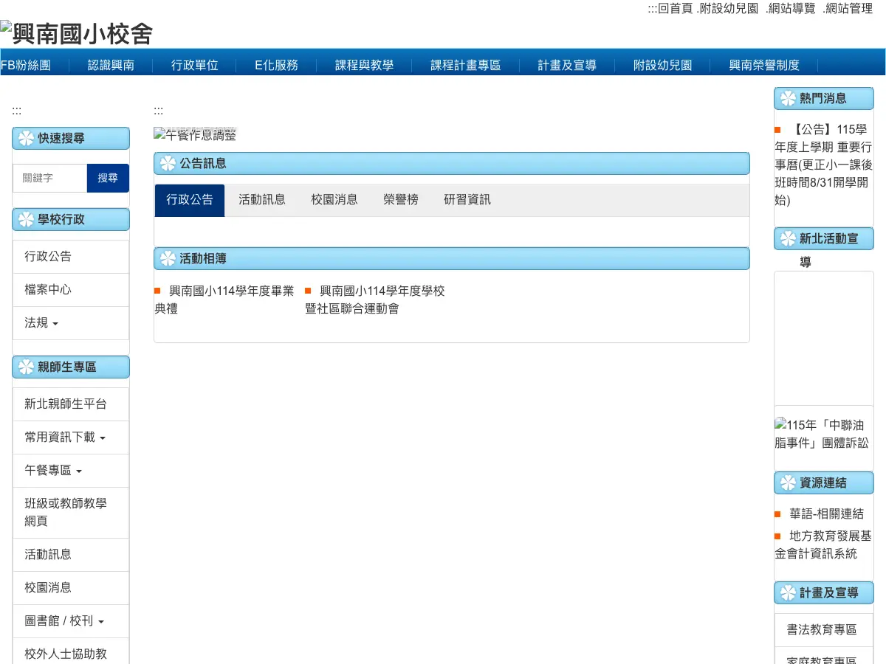Open 行政公告 in the 學校行政 sidebar

coord(71,257)
